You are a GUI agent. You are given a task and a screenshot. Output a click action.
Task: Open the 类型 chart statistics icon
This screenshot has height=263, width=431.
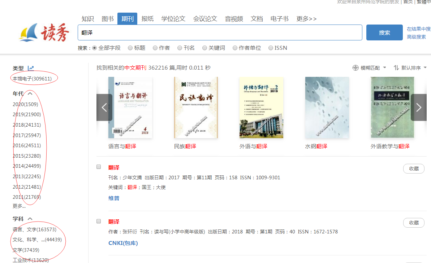(x=31, y=68)
